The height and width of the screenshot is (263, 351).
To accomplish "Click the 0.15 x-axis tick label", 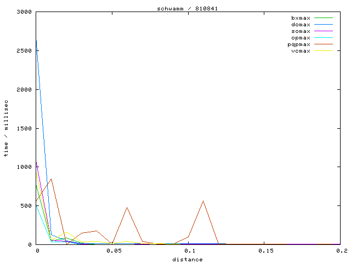I will (264, 250).
